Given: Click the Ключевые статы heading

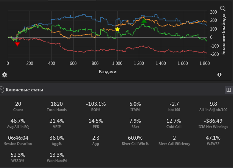Looking at the screenshot, I should [x=24, y=90].
